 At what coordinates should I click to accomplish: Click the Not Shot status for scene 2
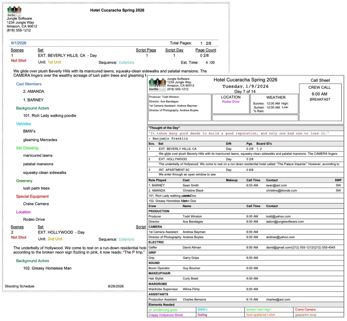tap(19, 237)
